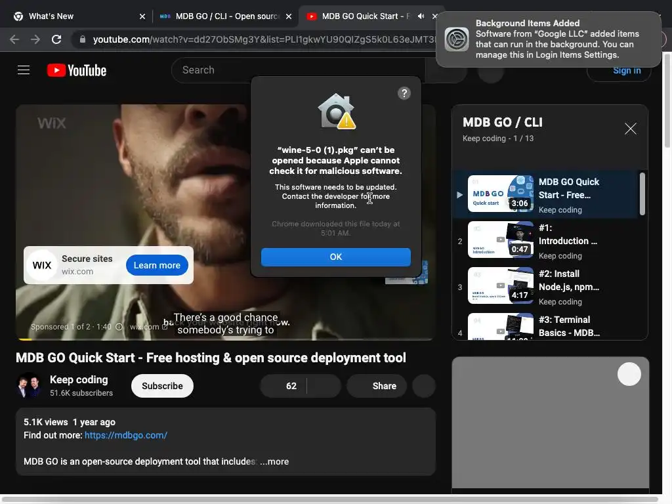This screenshot has height=504, width=672.
Task: Go back in browser history
Action: 14,39
